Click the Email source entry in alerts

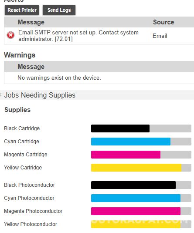pyautogui.click(x=160, y=36)
